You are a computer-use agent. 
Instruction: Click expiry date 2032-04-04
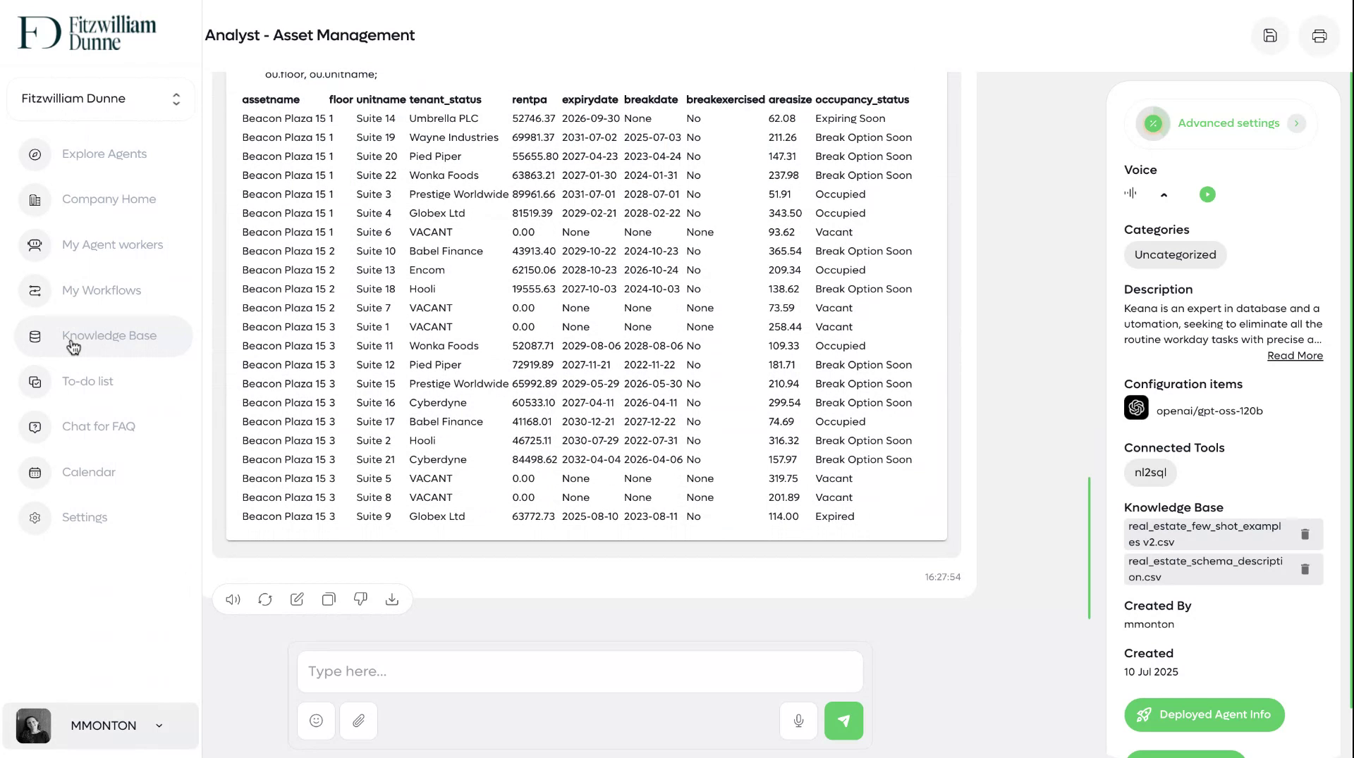click(x=591, y=459)
